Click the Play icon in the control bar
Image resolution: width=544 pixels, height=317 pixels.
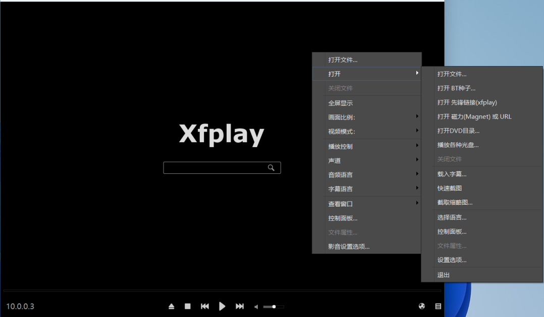(x=222, y=306)
